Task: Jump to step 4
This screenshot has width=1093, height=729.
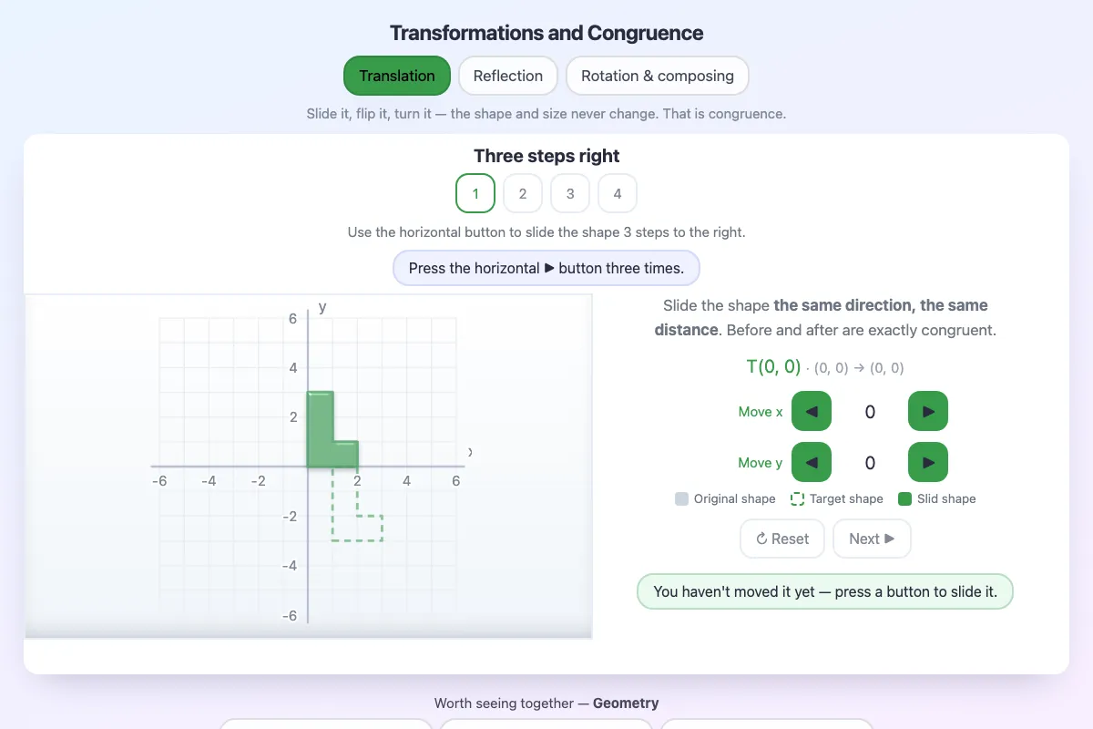Action: click(618, 193)
